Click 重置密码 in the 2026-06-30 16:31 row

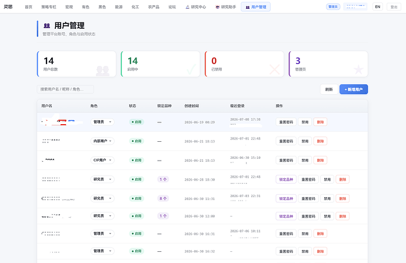(286, 234)
